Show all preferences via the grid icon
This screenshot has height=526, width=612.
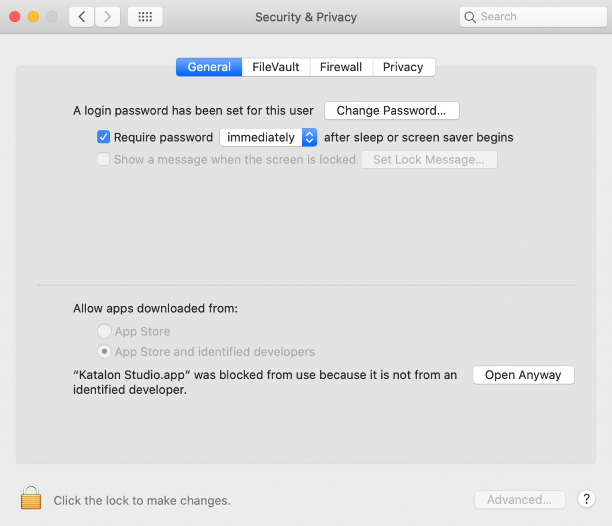tap(145, 17)
